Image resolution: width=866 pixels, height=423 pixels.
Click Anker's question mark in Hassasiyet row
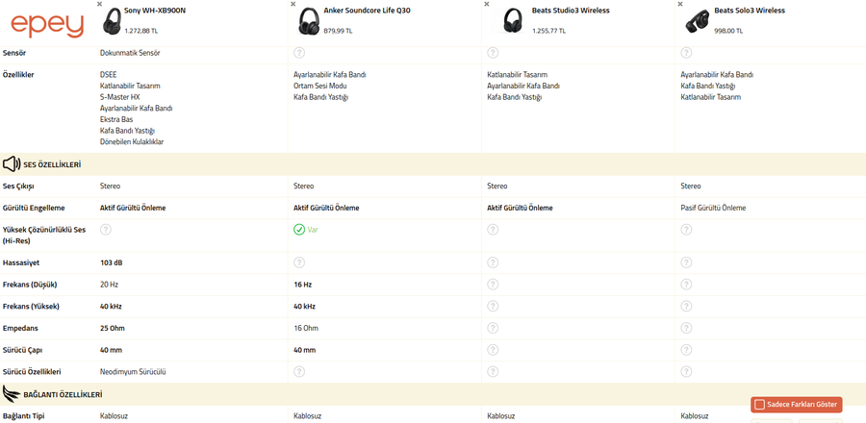point(299,262)
